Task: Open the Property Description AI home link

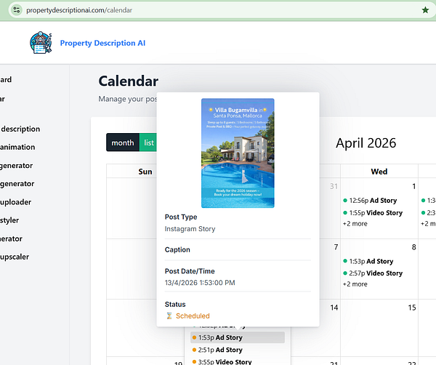Action: point(102,43)
